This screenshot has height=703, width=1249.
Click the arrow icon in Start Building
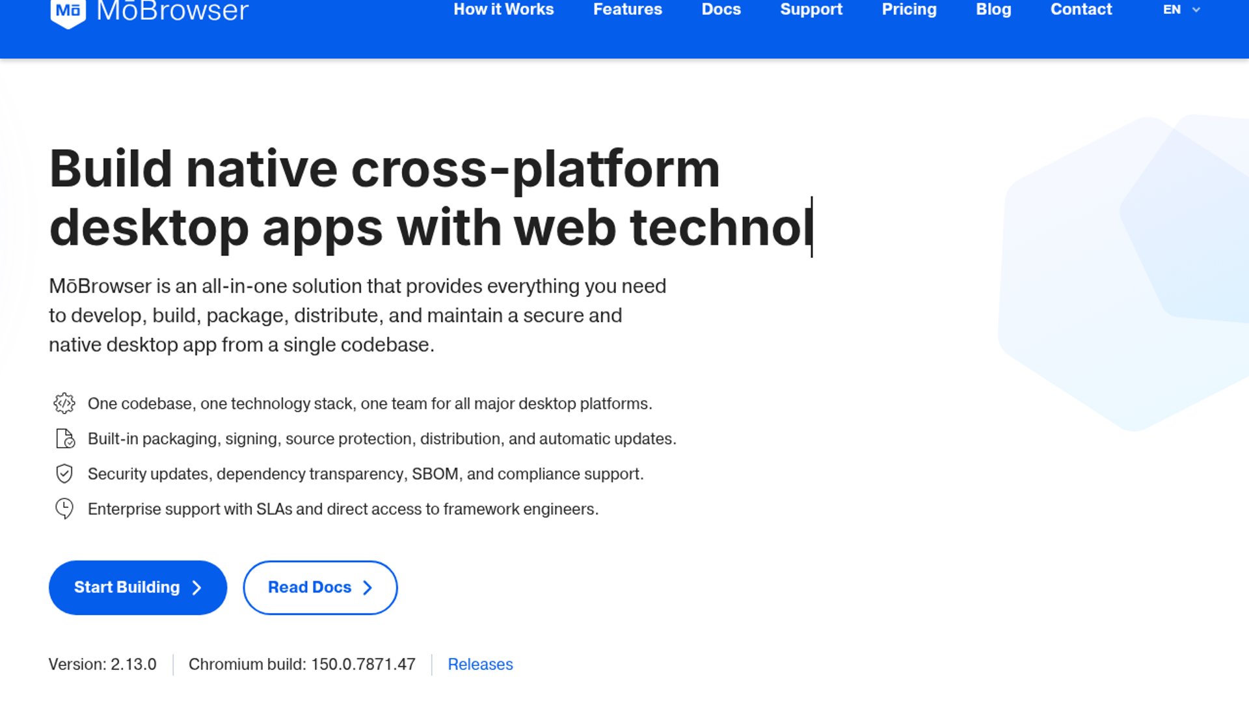pos(196,588)
